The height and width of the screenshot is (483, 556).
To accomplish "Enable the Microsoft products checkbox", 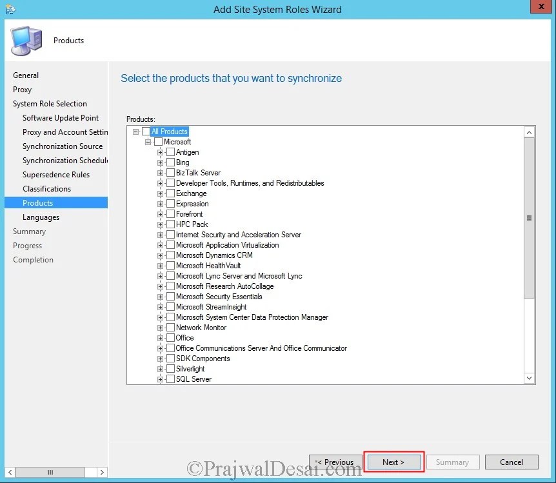I will (x=157, y=141).
